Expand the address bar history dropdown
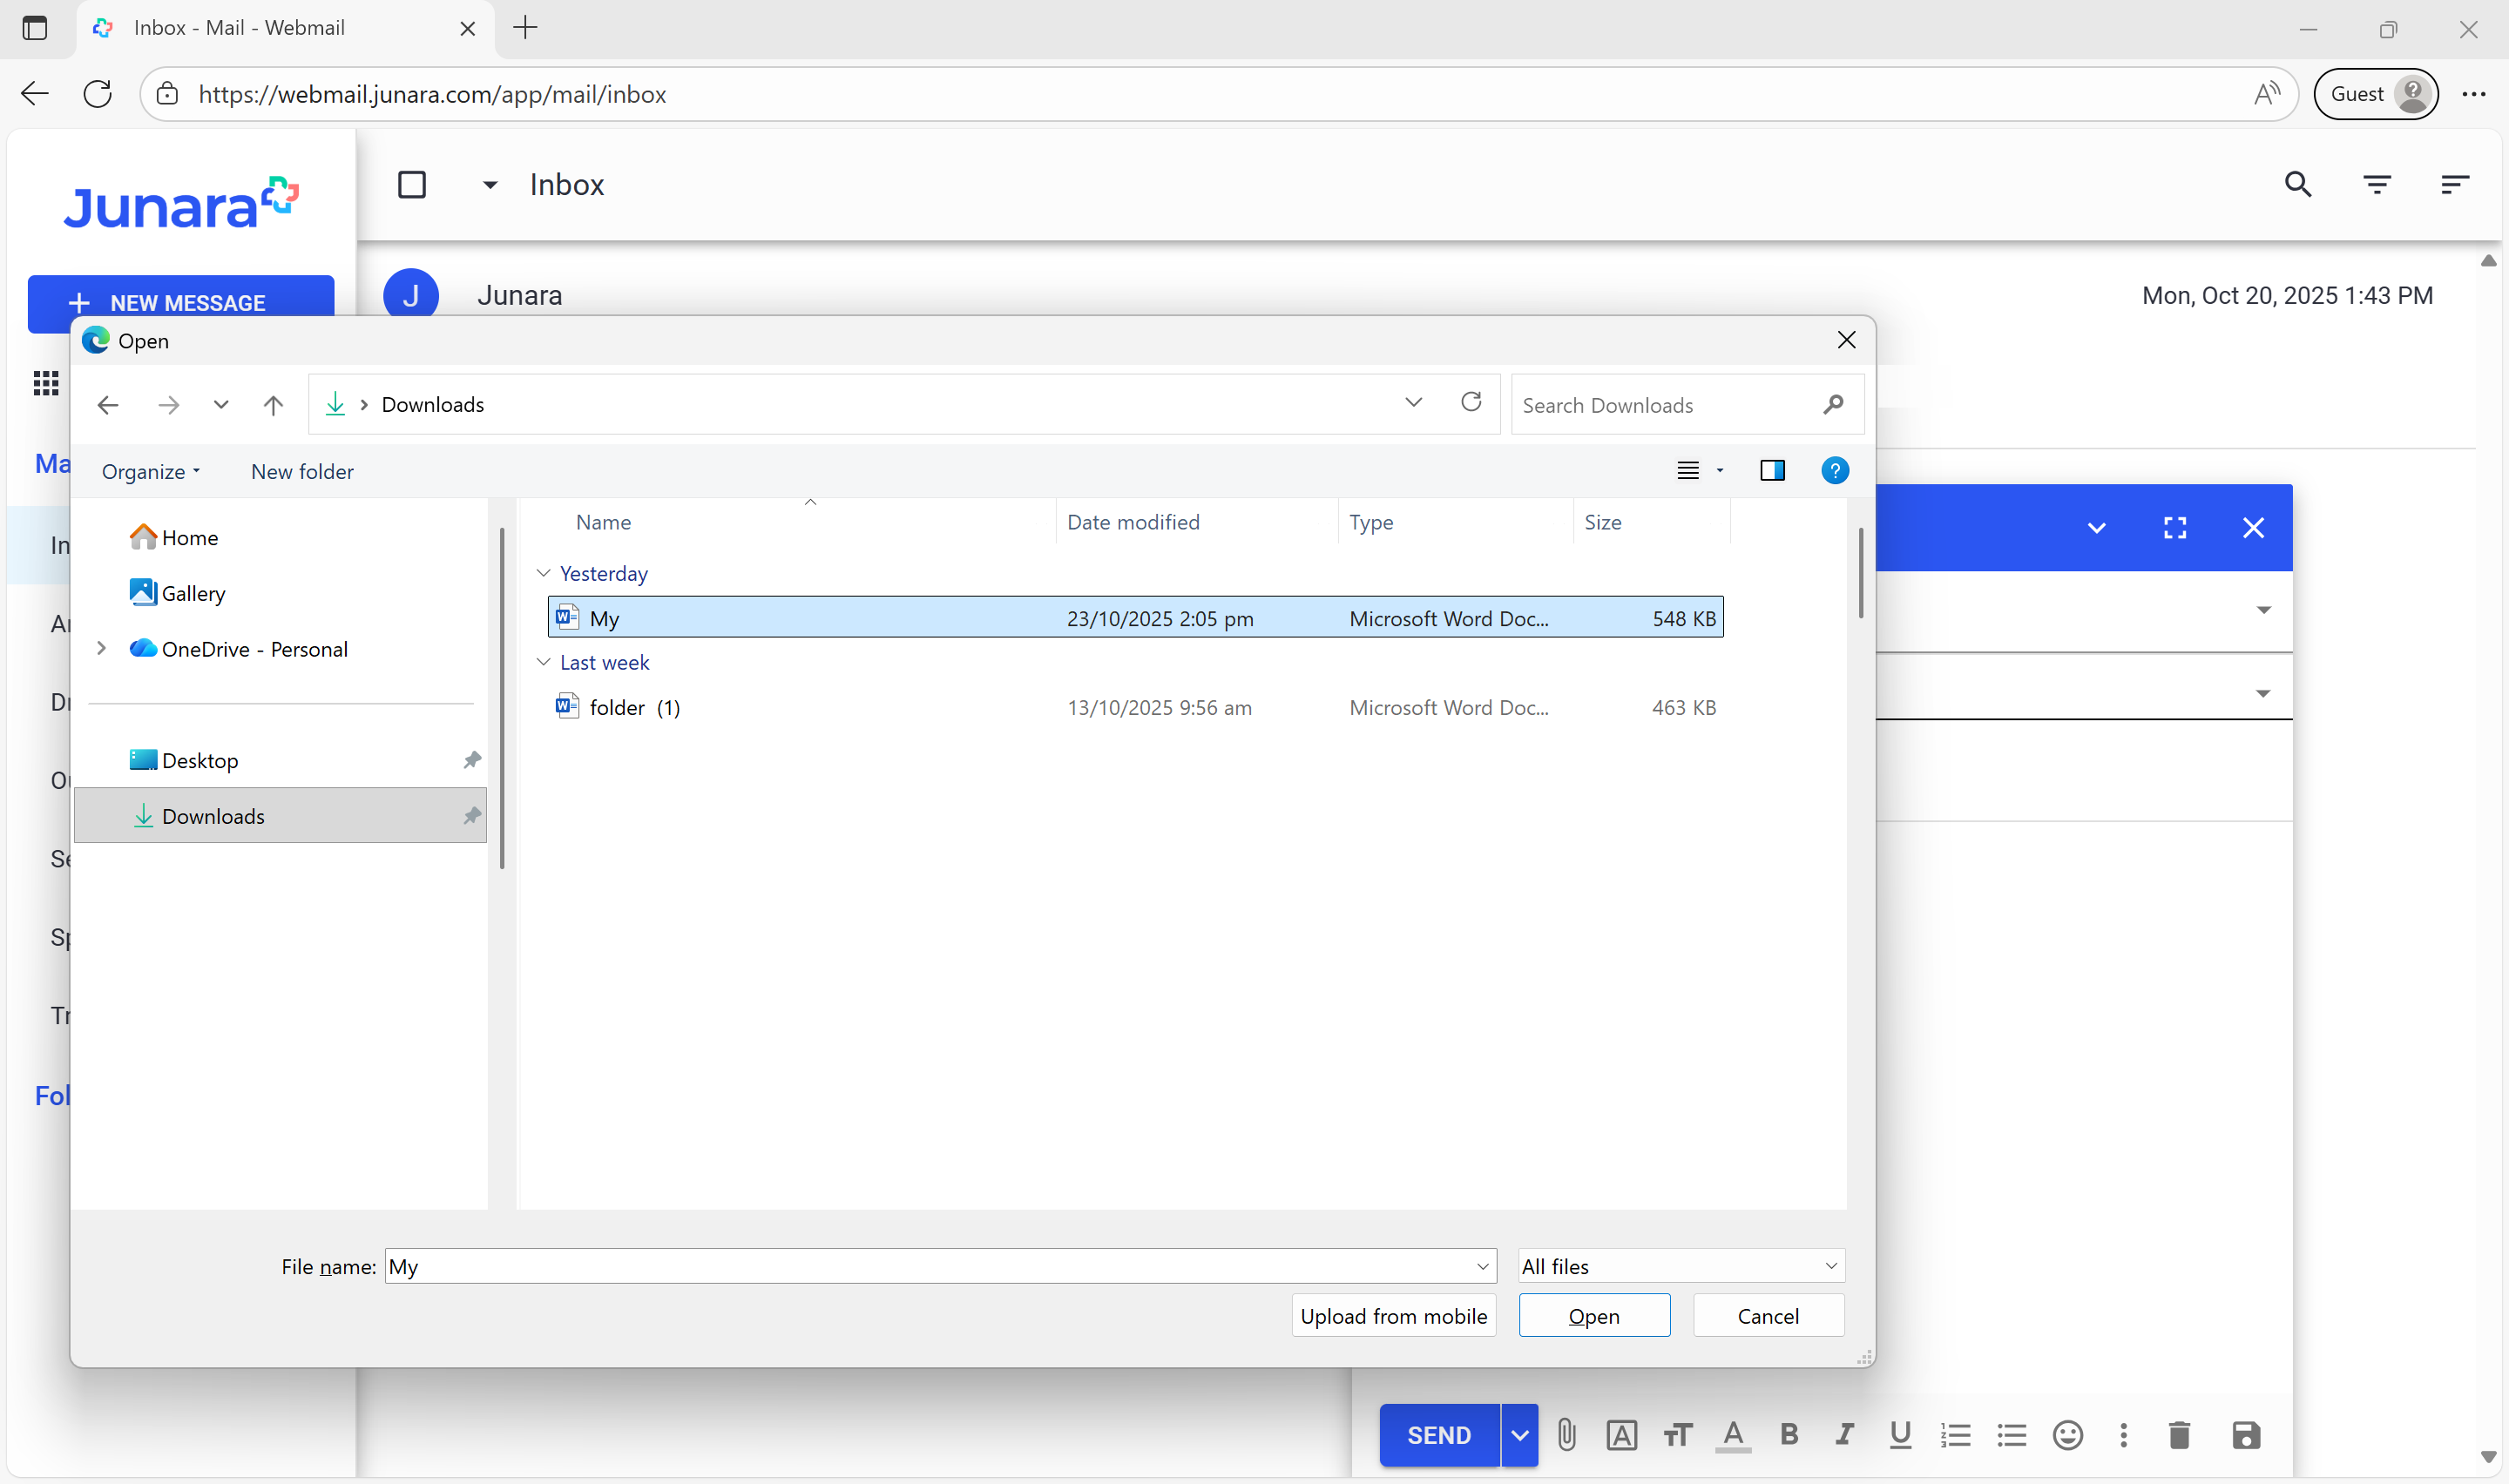 point(1413,402)
